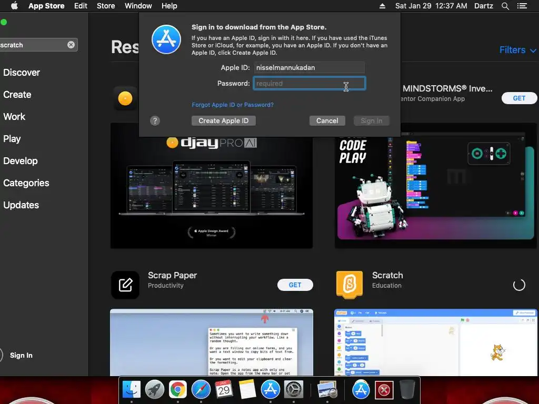Image resolution: width=539 pixels, height=404 pixels.
Task: Open the Scrap Paper screenshot preview
Action: pos(212,342)
